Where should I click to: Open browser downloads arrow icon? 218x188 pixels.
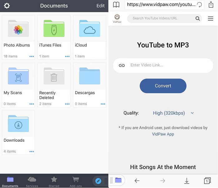[x=187, y=181]
